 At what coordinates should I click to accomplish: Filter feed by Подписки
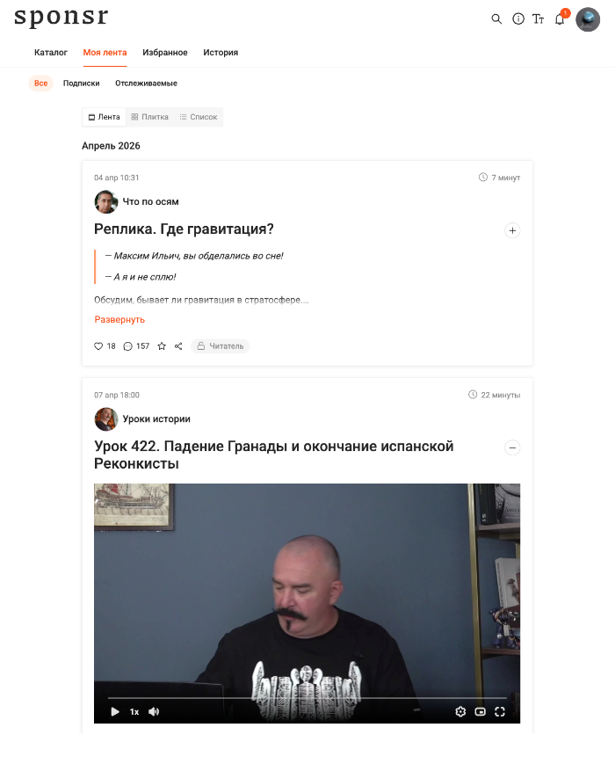point(81,84)
